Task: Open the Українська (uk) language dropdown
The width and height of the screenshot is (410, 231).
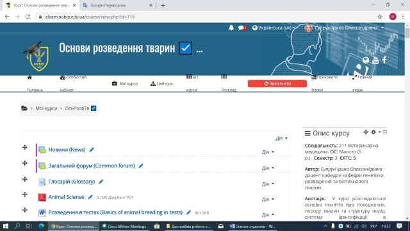Action: pos(274,28)
